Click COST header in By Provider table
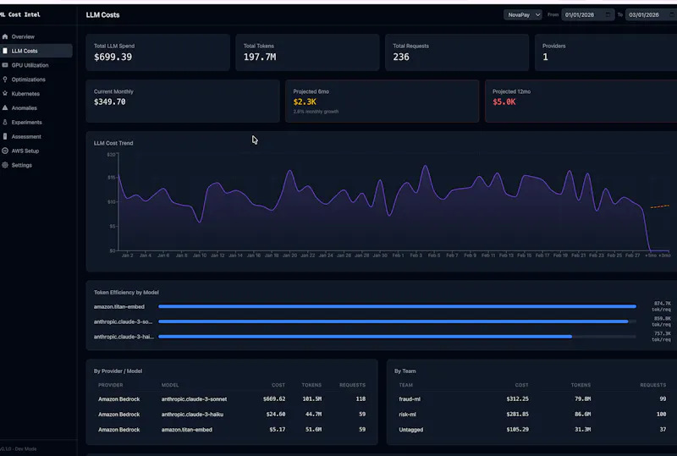The height and width of the screenshot is (456, 677). [x=278, y=385]
